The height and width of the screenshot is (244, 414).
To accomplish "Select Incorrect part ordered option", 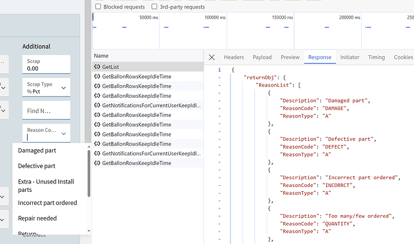I will pyautogui.click(x=47, y=203).
